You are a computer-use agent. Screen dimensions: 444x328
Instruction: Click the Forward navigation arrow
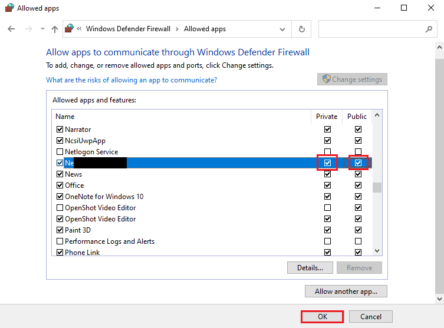29,29
